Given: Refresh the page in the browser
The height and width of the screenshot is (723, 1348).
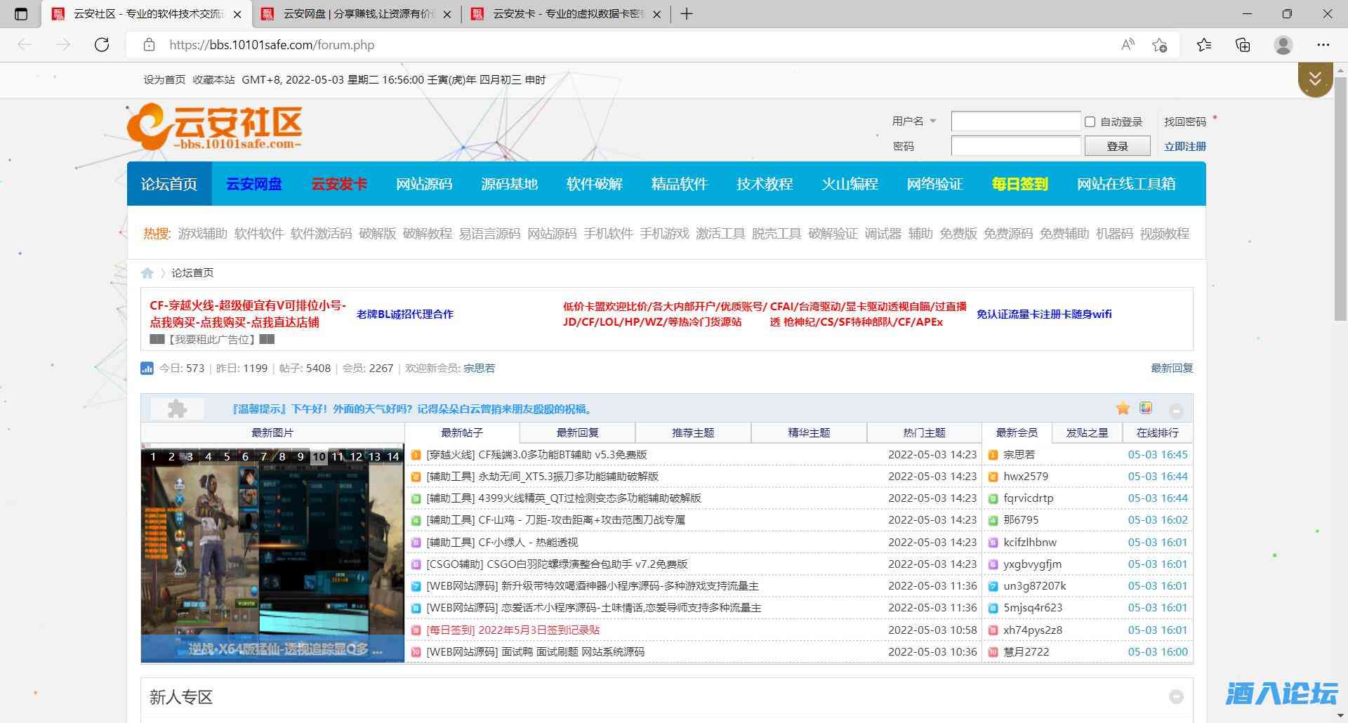Looking at the screenshot, I should [102, 44].
